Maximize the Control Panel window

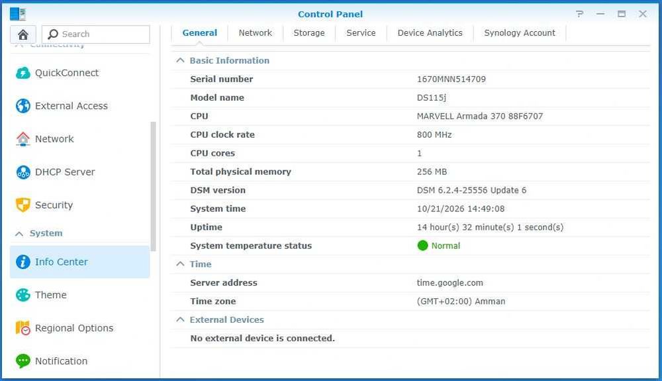click(622, 14)
